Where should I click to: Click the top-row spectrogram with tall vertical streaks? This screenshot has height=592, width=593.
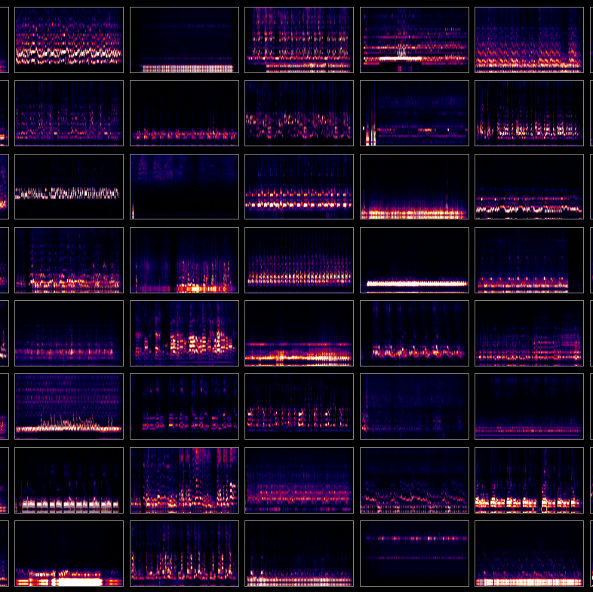pos(300,40)
